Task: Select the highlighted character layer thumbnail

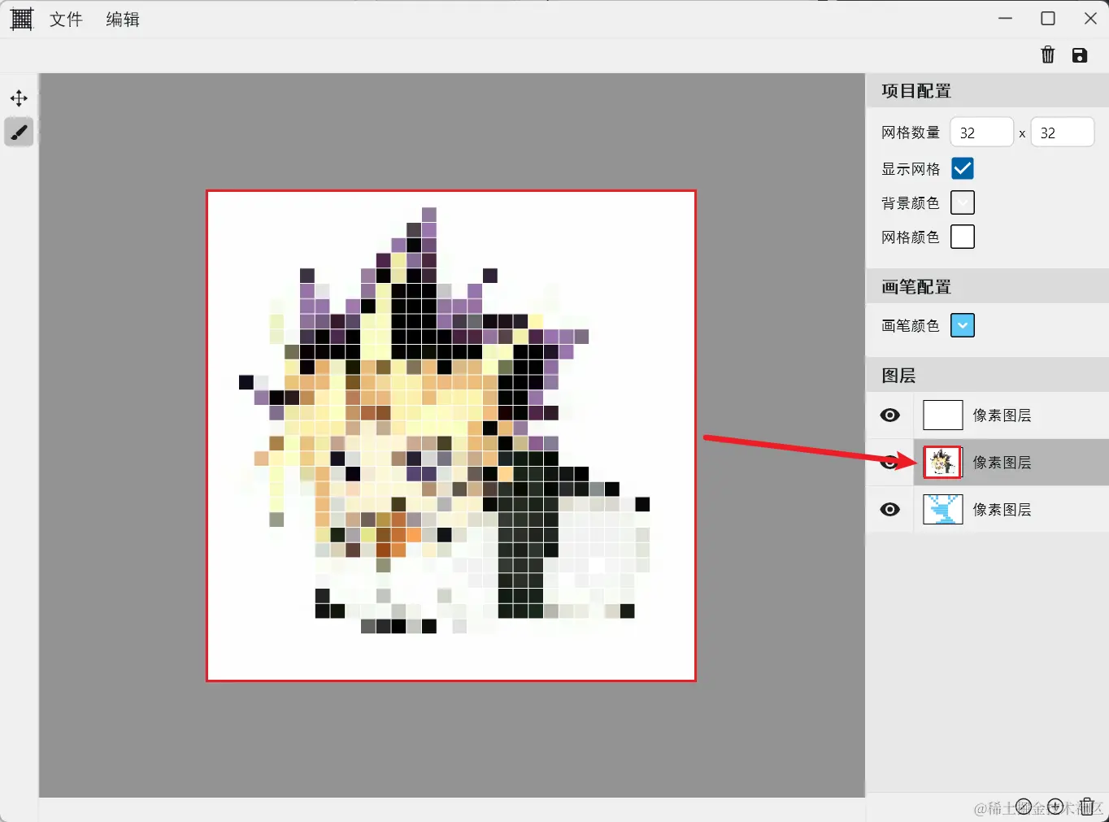Action: click(x=942, y=462)
